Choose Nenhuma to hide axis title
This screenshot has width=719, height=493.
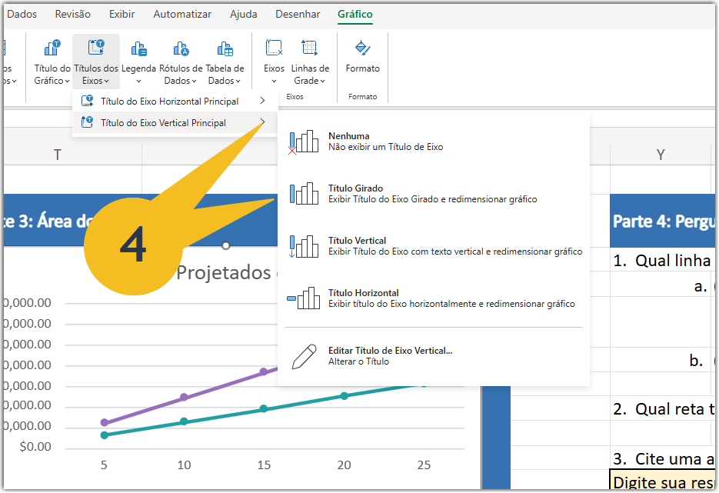(x=434, y=142)
